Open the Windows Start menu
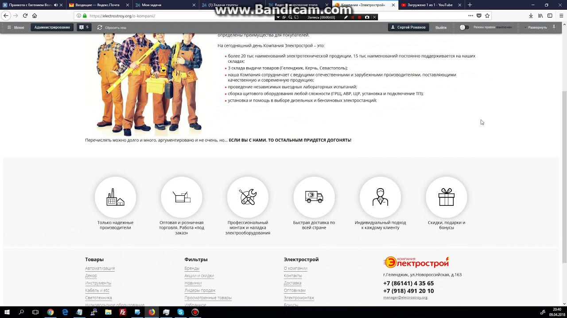 point(7,312)
